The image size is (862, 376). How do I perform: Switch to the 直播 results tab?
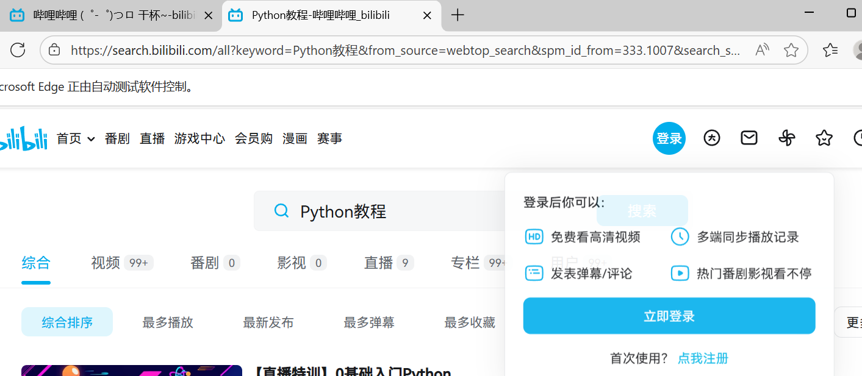[389, 263]
